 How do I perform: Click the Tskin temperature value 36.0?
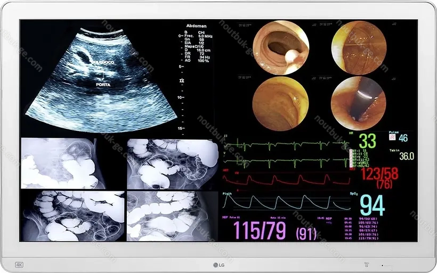tap(407, 156)
